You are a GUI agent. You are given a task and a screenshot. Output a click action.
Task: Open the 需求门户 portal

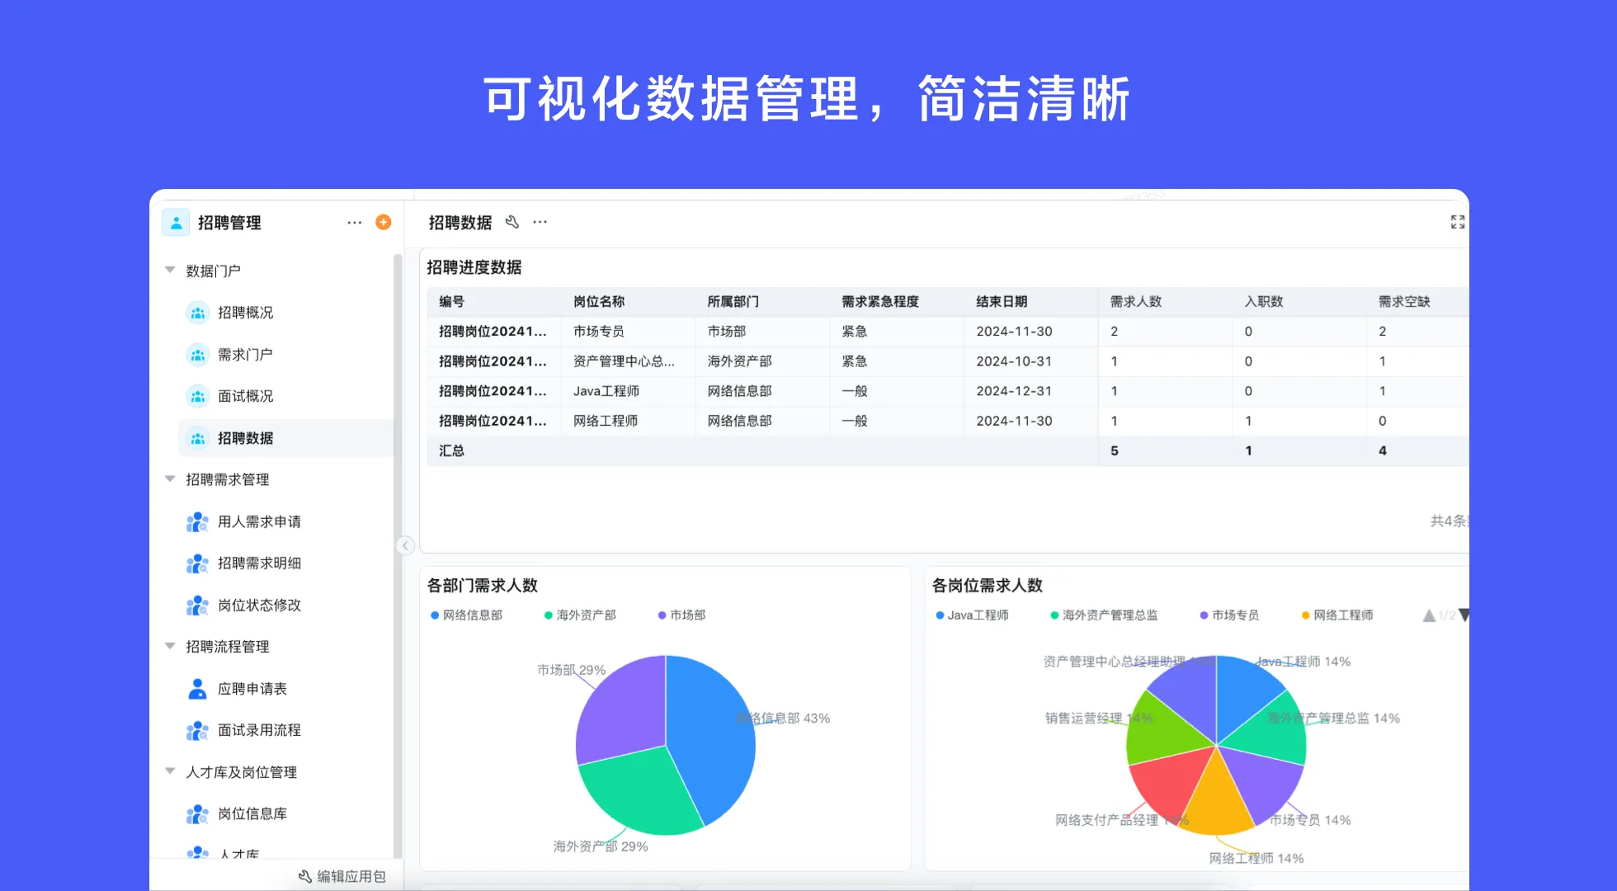pyautogui.click(x=244, y=354)
